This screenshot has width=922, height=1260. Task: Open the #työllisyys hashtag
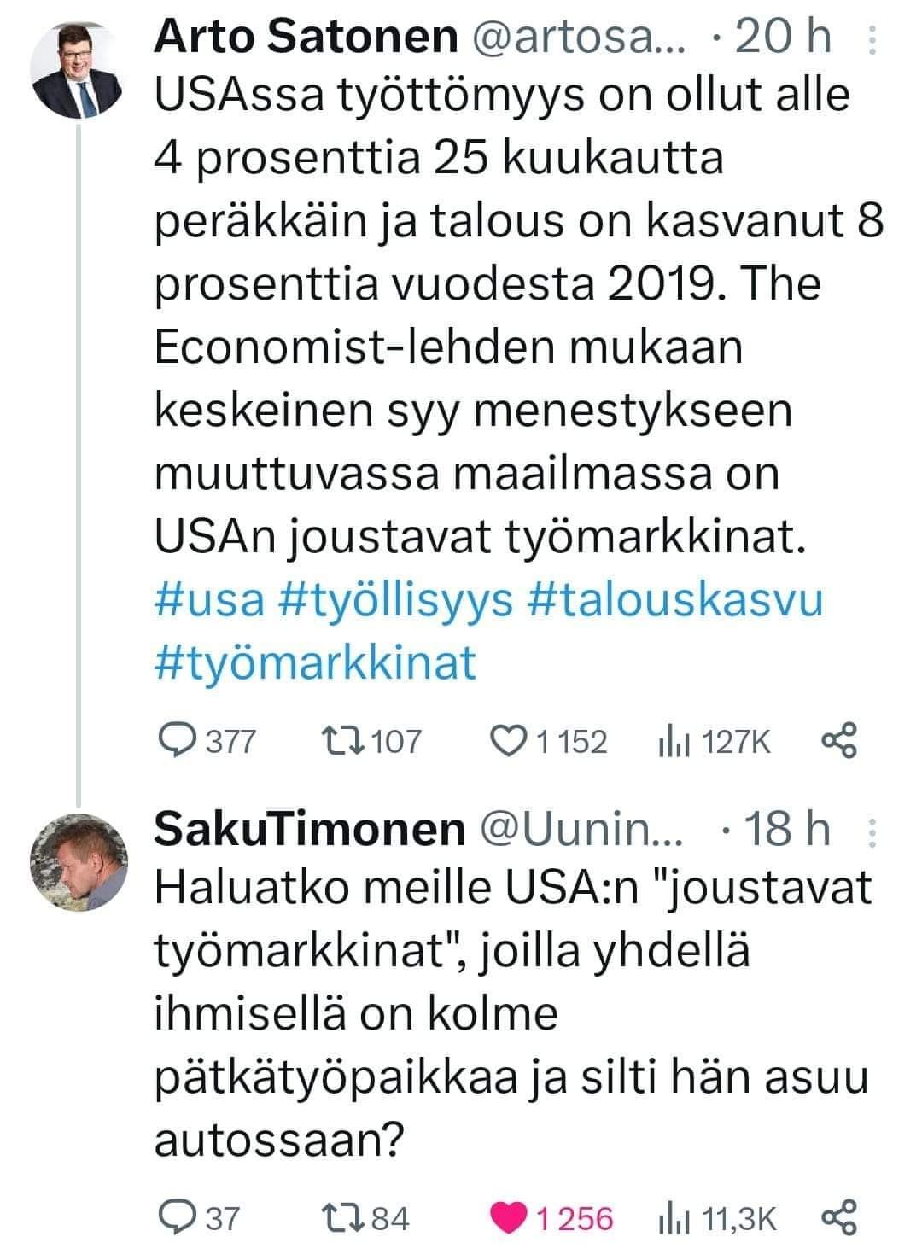pos(396,600)
